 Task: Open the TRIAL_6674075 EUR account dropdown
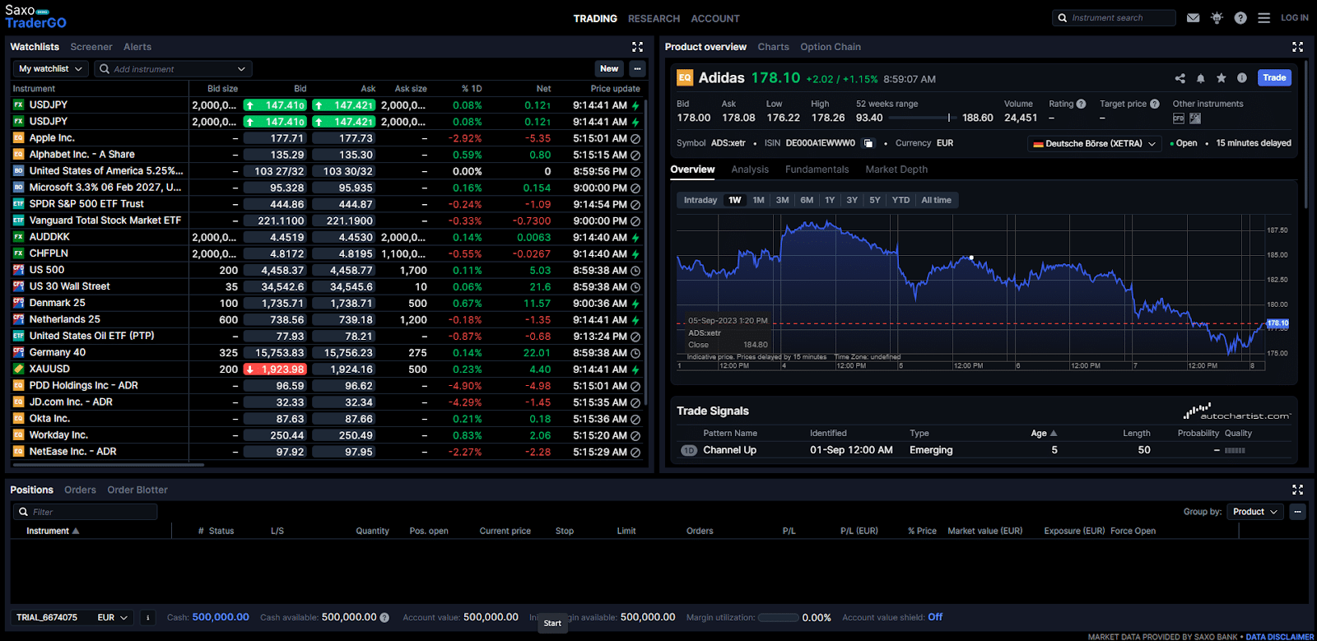(72, 617)
